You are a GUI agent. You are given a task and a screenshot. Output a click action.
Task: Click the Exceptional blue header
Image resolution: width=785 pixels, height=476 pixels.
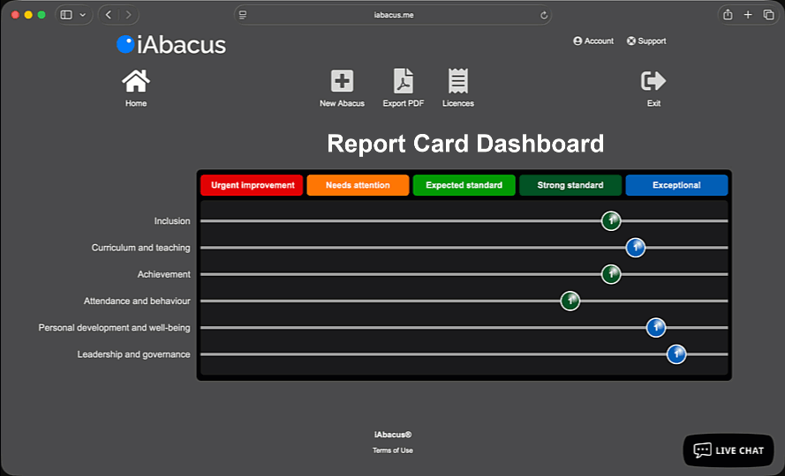676,185
